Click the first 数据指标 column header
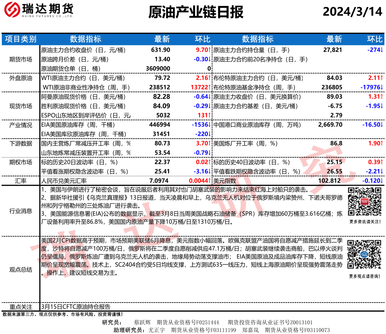 85,39
